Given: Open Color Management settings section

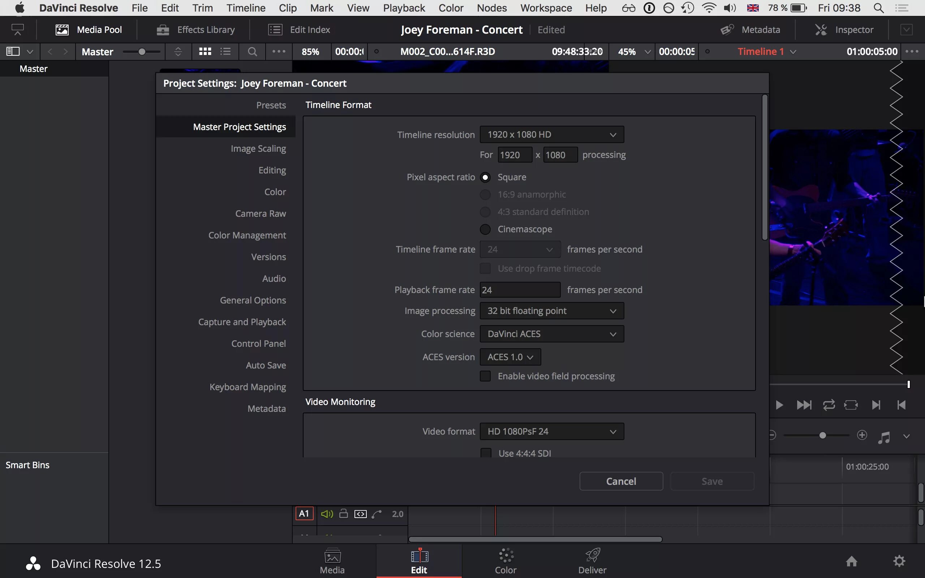Looking at the screenshot, I should (247, 236).
